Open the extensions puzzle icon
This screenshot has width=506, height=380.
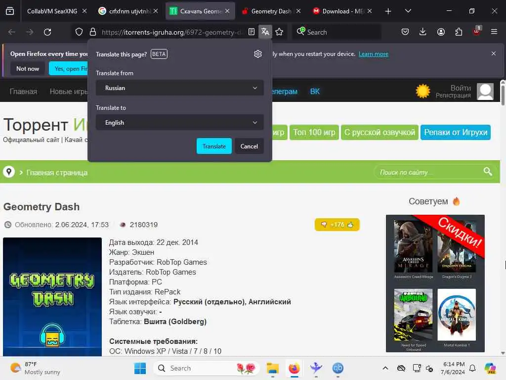459,32
